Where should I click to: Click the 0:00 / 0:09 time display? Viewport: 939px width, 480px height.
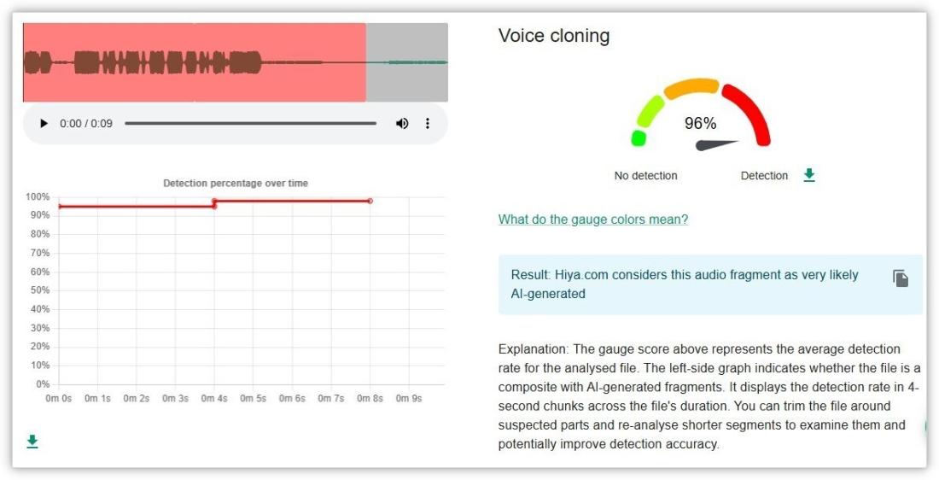click(x=86, y=124)
